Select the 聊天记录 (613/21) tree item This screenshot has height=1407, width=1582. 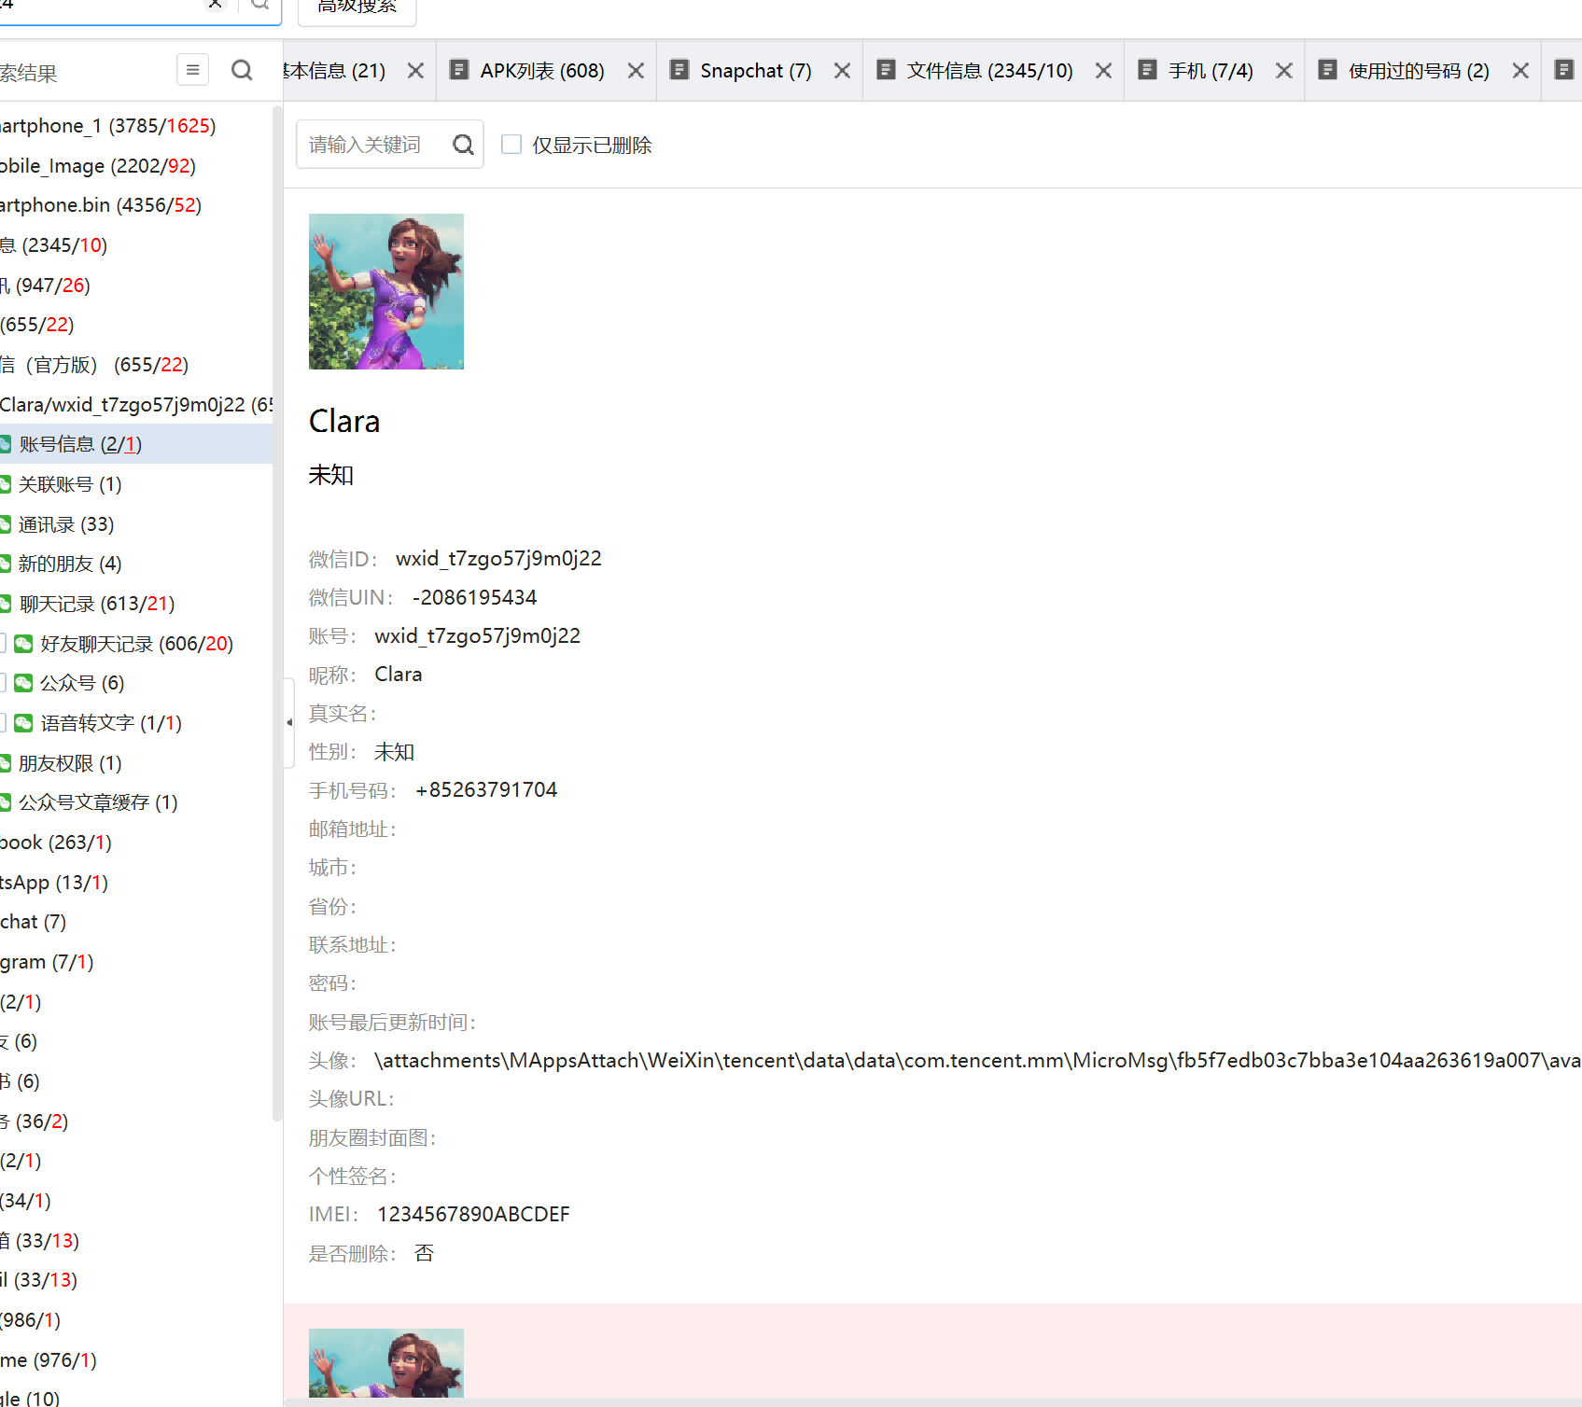tap(97, 604)
